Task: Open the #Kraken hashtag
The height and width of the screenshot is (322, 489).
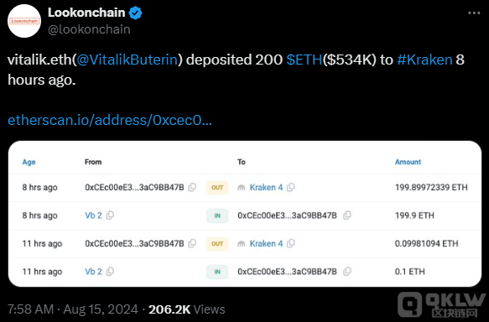Action: click(424, 60)
